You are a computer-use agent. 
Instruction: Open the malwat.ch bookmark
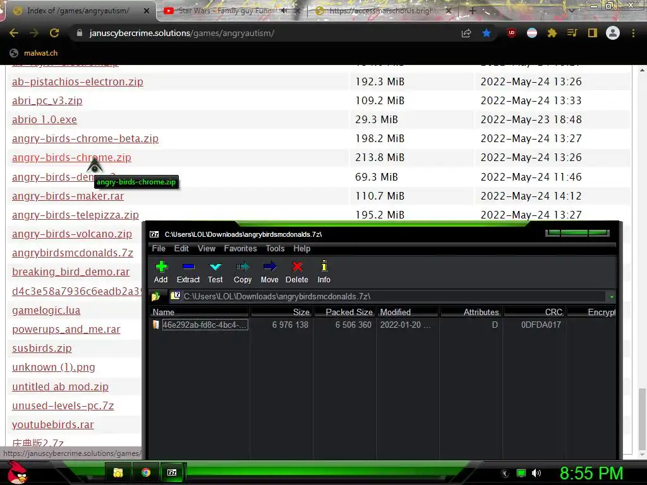click(33, 53)
